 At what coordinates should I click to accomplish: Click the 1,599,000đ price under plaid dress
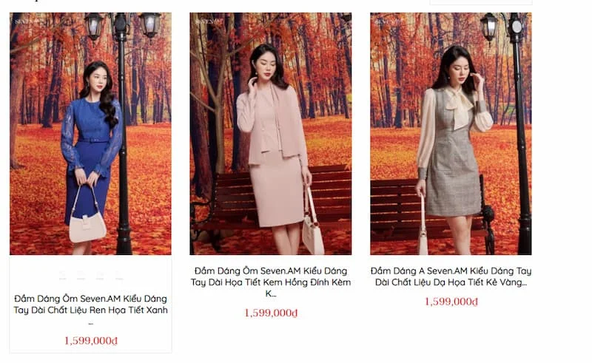451,302
